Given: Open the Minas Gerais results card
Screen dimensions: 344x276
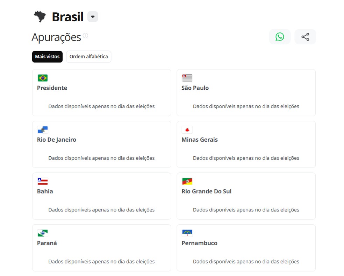Looking at the screenshot, I should click(x=246, y=144).
